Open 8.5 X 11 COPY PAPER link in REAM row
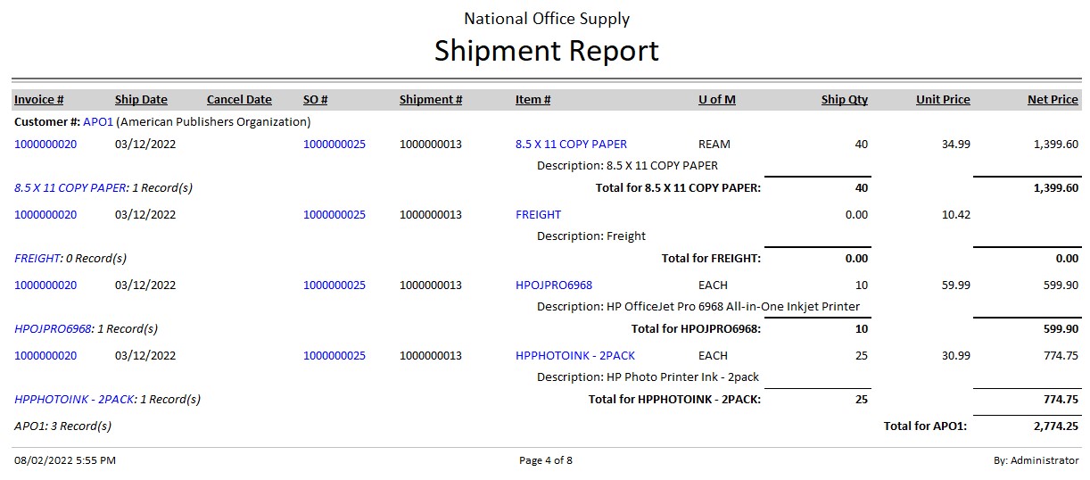The height and width of the screenshot is (480, 1090). click(x=571, y=145)
